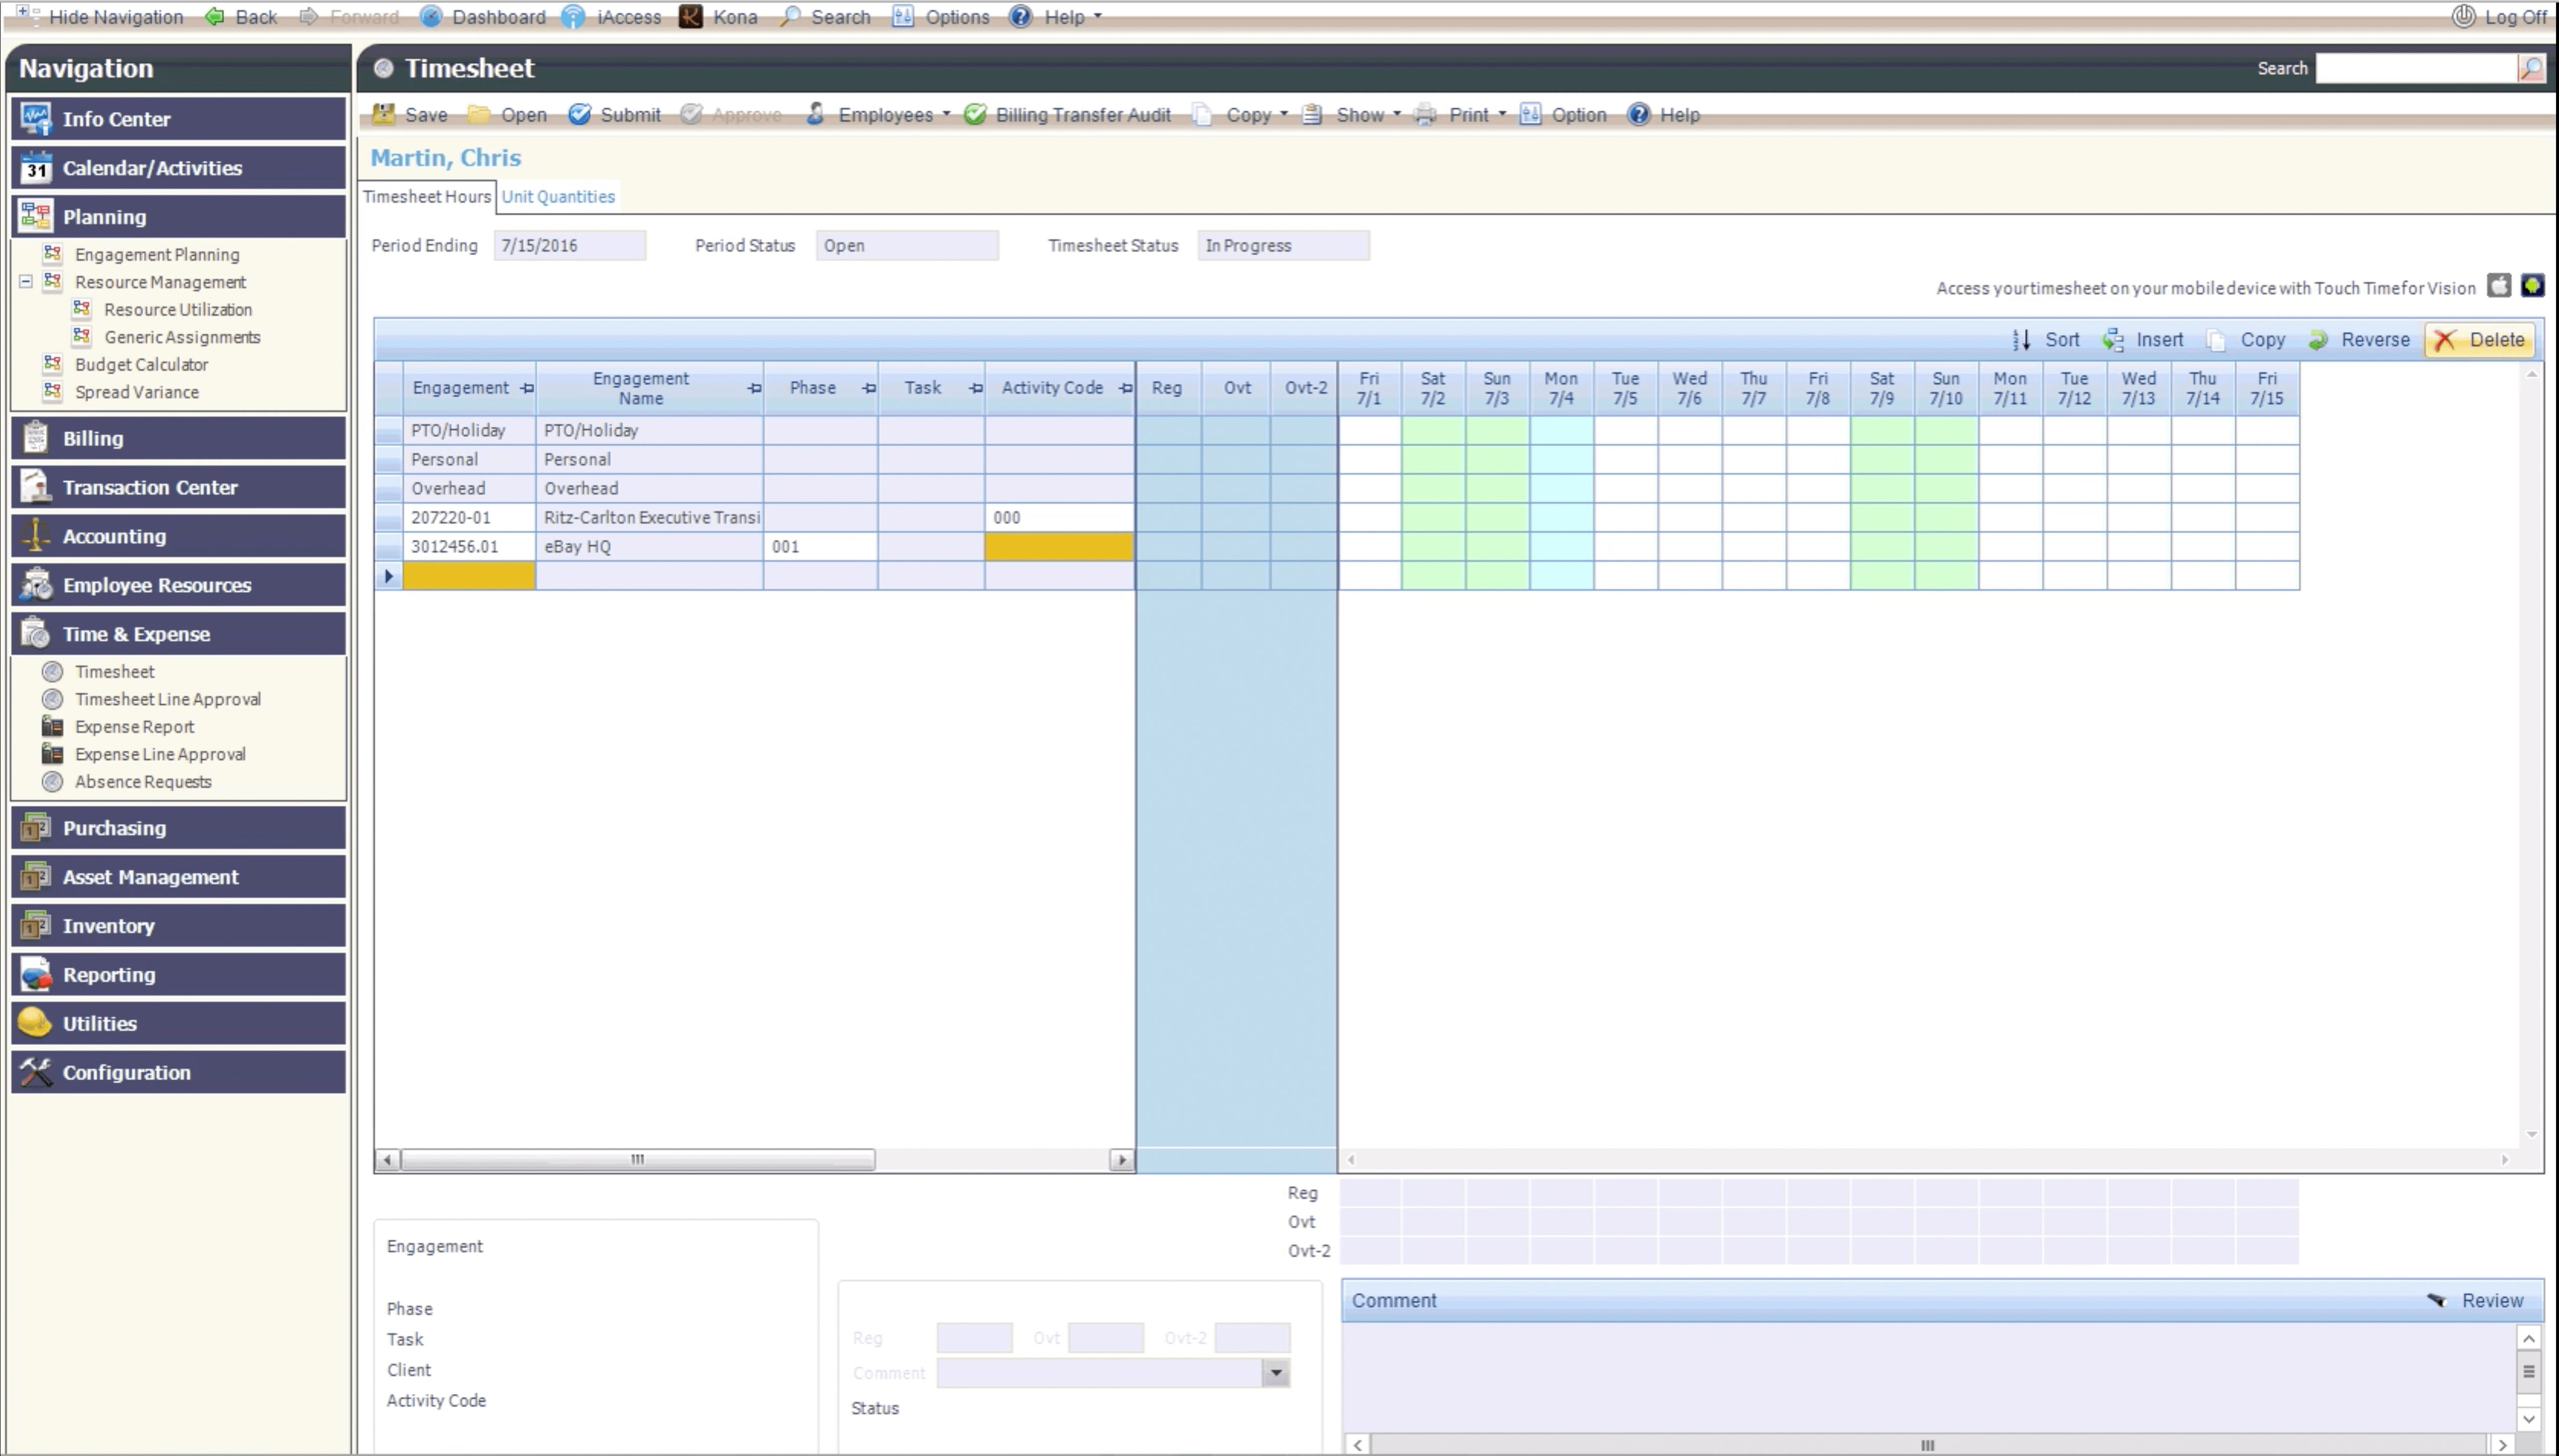
Task: Open the Info Center navigation section
Action: pyautogui.click(x=179, y=119)
